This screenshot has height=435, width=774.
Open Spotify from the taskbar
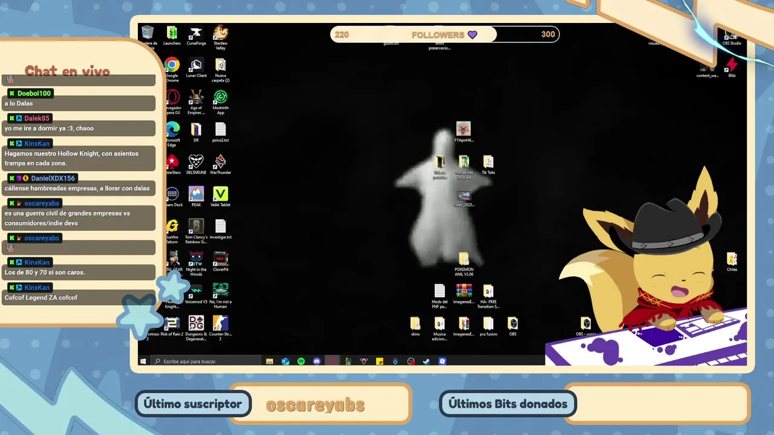pos(301,361)
